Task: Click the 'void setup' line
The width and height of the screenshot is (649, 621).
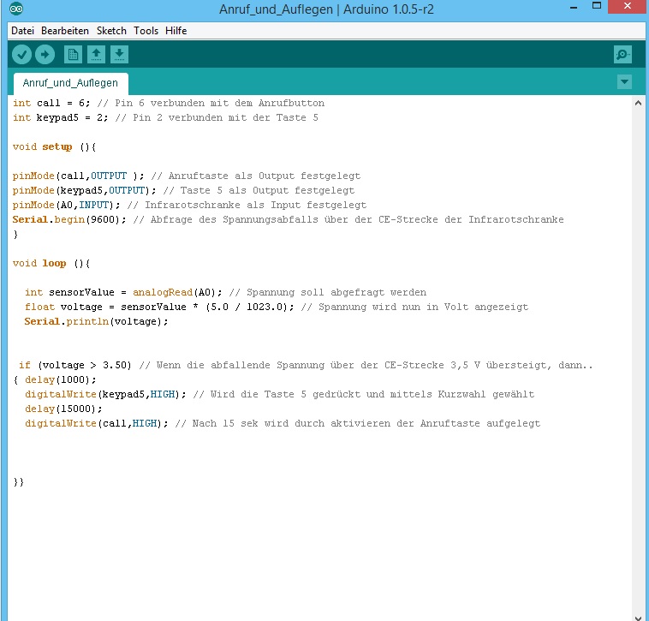Action: 54,147
